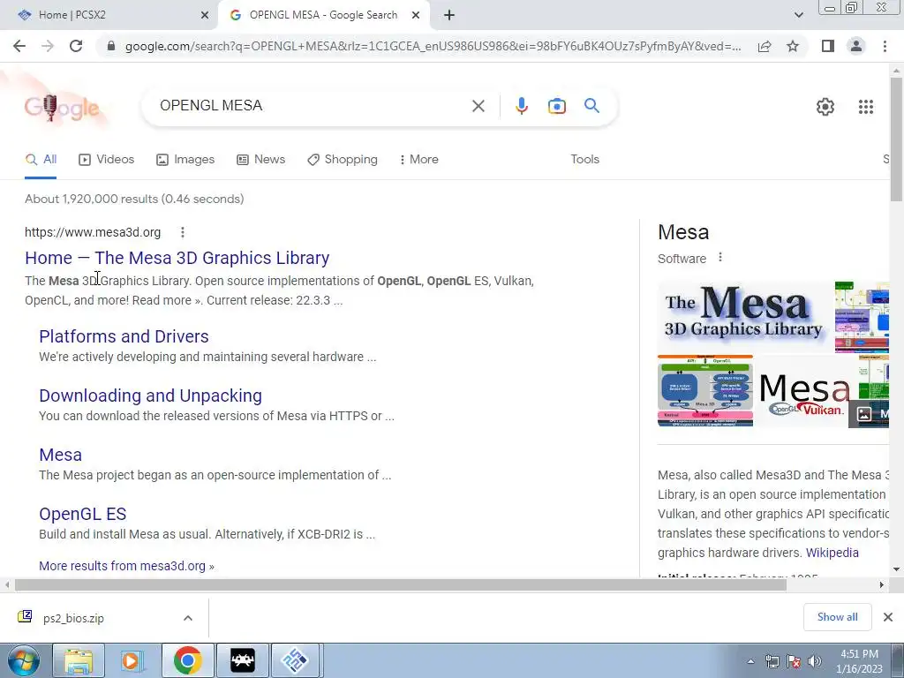The height and width of the screenshot is (678, 904).
Task: Click the scroll-down arrow of the page
Action: coord(896,569)
